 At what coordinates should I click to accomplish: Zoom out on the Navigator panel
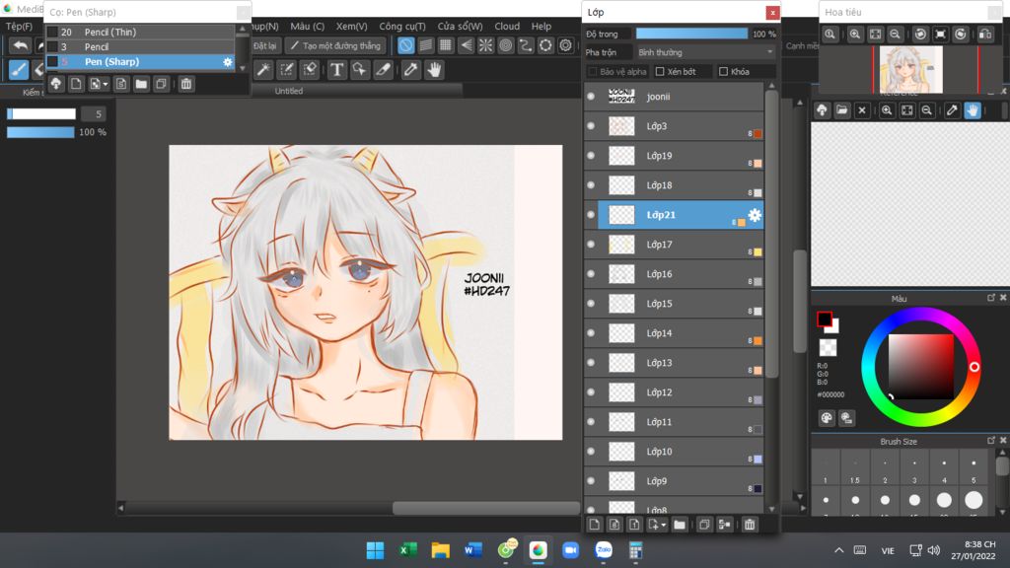coord(895,35)
